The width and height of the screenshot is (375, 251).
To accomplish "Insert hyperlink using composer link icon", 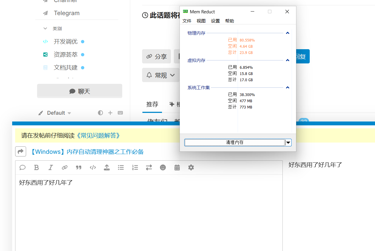I will pos(65,167).
